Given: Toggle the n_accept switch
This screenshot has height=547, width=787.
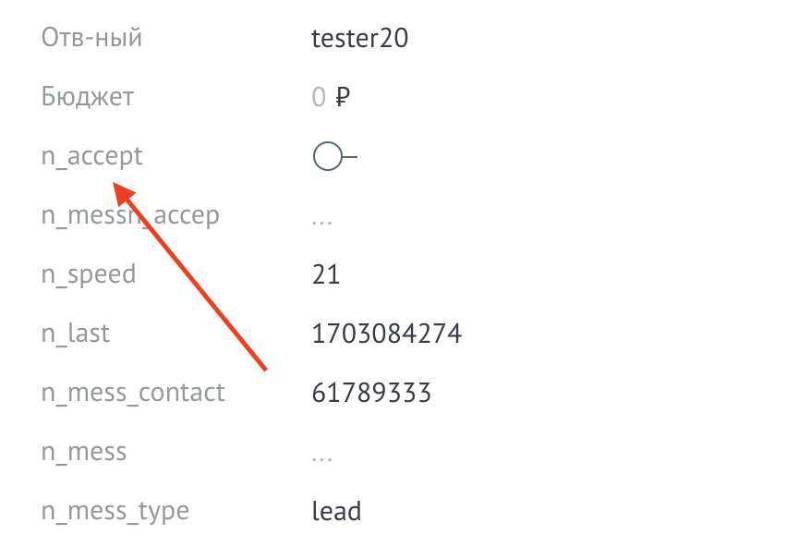Looking at the screenshot, I should pyautogui.click(x=334, y=158).
